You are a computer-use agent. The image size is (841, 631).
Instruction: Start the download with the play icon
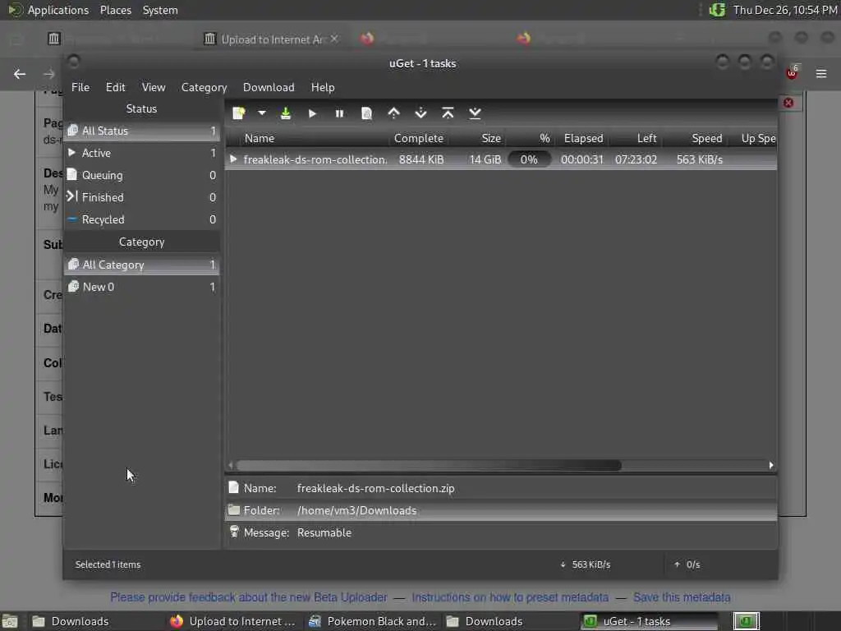312,113
